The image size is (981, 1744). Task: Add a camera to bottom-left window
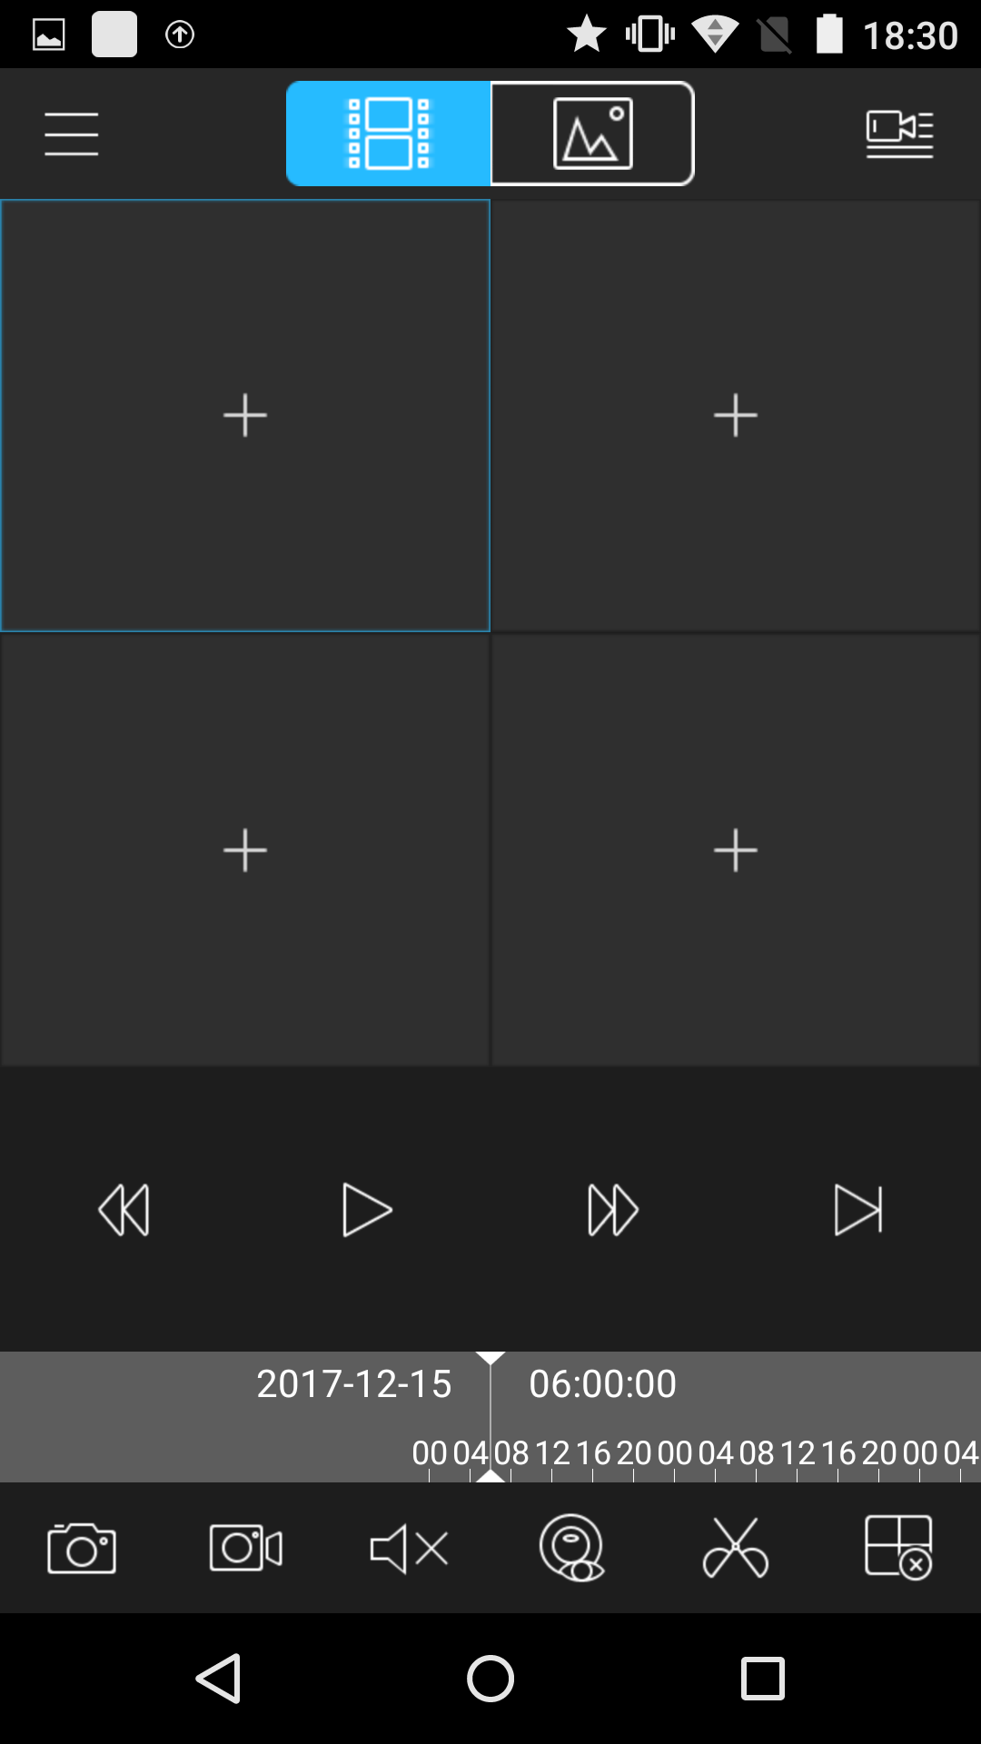tap(245, 850)
